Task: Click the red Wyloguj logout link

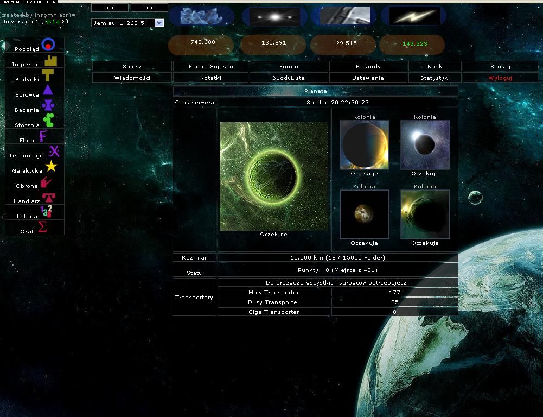Action: 500,78
